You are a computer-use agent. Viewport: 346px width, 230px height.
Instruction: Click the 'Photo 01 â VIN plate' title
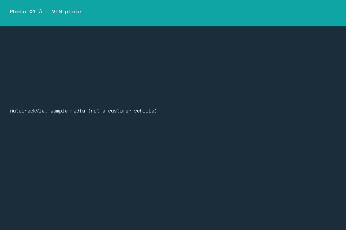tap(45, 11)
